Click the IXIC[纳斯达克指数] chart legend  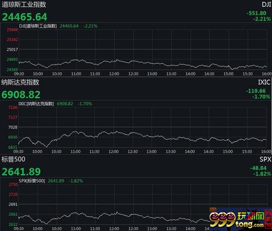pos(36,104)
